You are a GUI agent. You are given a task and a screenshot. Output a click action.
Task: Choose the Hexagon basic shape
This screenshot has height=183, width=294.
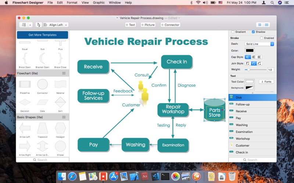click(x=60, y=128)
